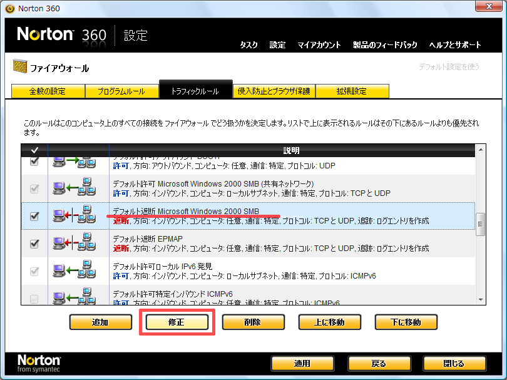Enable the specific inbound ICMPv6 rule checkbox
This screenshot has width=507, height=380.
pos(35,297)
